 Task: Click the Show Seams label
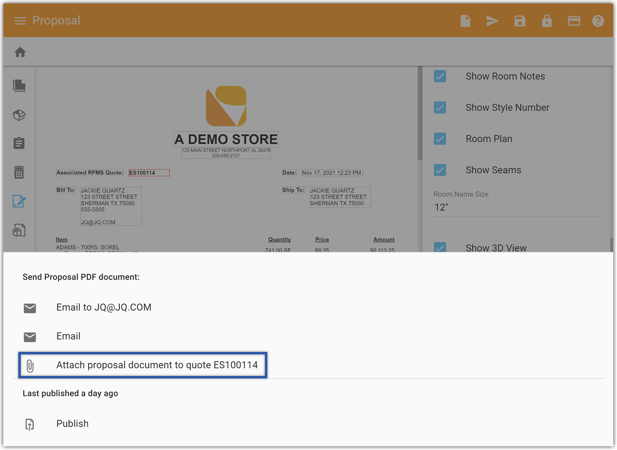(493, 170)
